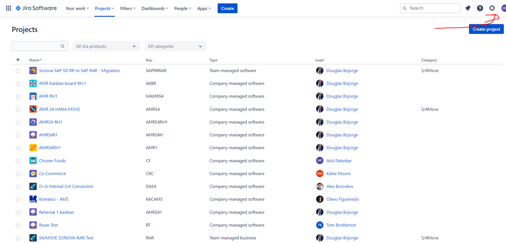Click the Sonova SAP SD RR project avatar

pos(32,71)
